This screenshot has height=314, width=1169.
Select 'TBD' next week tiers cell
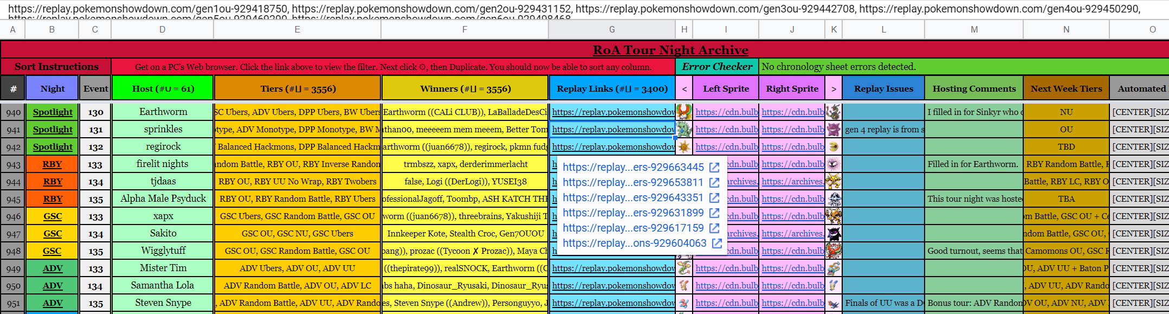click(1066, 146)
